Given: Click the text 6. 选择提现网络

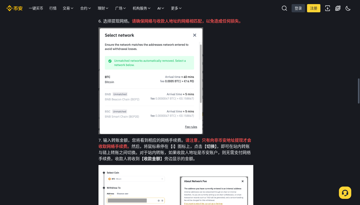Looking at the screenshot, I should pyautogui.click(x=115, y=21).
